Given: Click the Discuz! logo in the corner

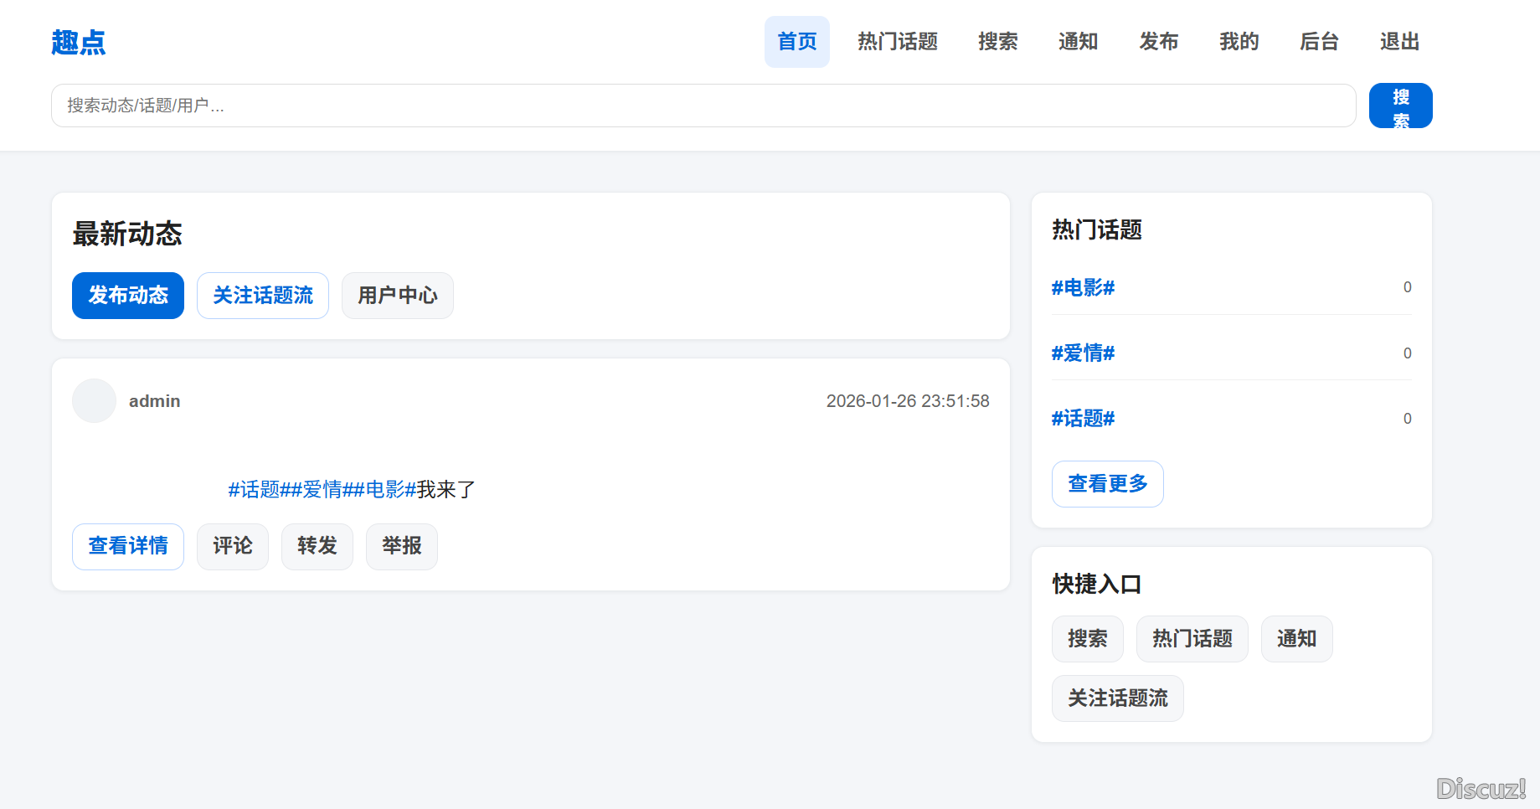Looking at the screenshot, I should 1481,788.
